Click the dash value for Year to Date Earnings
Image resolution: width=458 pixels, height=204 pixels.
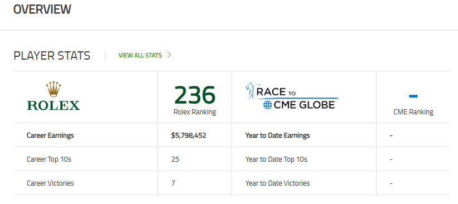click(391, 135)
